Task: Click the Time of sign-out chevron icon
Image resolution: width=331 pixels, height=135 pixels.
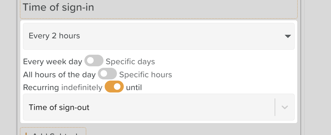Action: (x=284, y=107)
